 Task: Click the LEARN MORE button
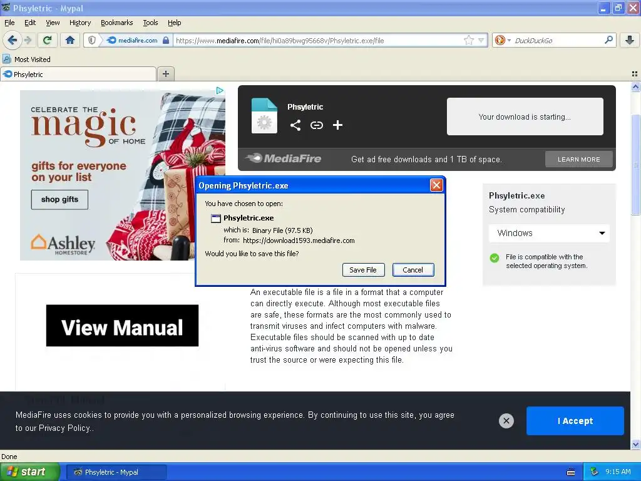578,159
